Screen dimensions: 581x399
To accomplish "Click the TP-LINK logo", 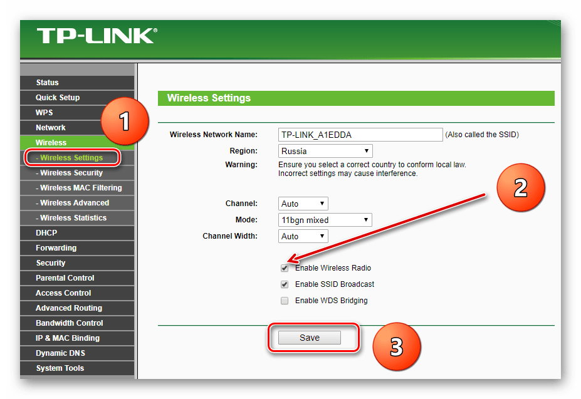I will (x=97, y=36).
